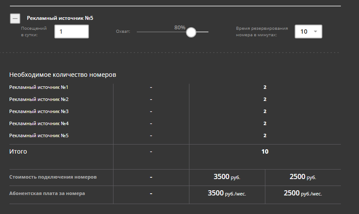Collapse the Рекламный источник №5 section
Viewport: 359px width, 214px height.
(15, 19)
